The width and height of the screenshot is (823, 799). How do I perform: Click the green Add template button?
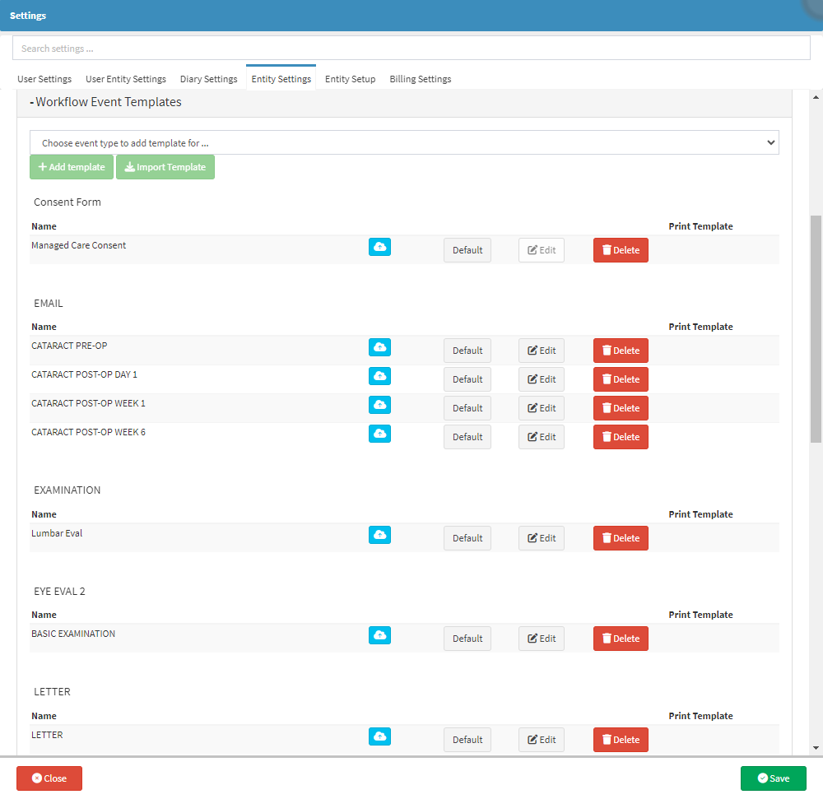(x=72, y=167)
